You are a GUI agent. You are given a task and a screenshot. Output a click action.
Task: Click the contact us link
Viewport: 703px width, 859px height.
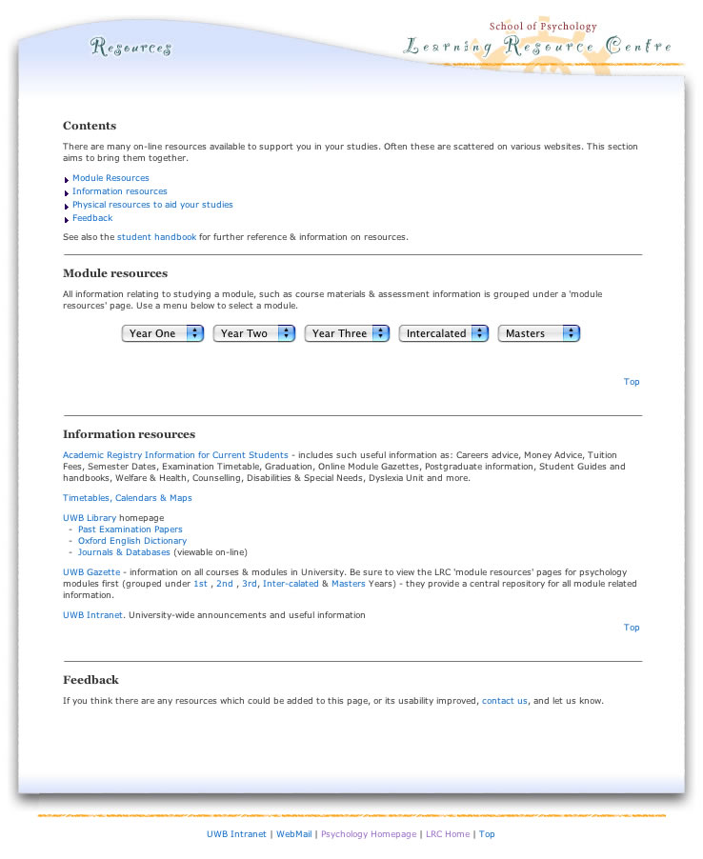[x=504, y=701]
